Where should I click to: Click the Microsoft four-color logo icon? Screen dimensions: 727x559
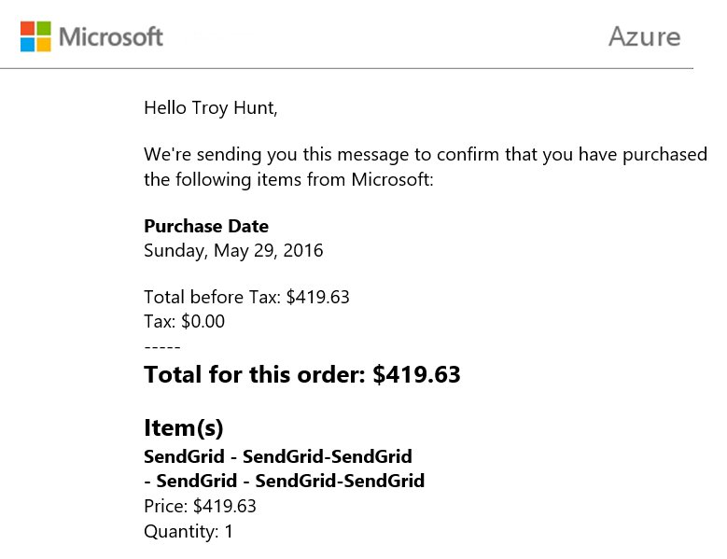(35, 36)
